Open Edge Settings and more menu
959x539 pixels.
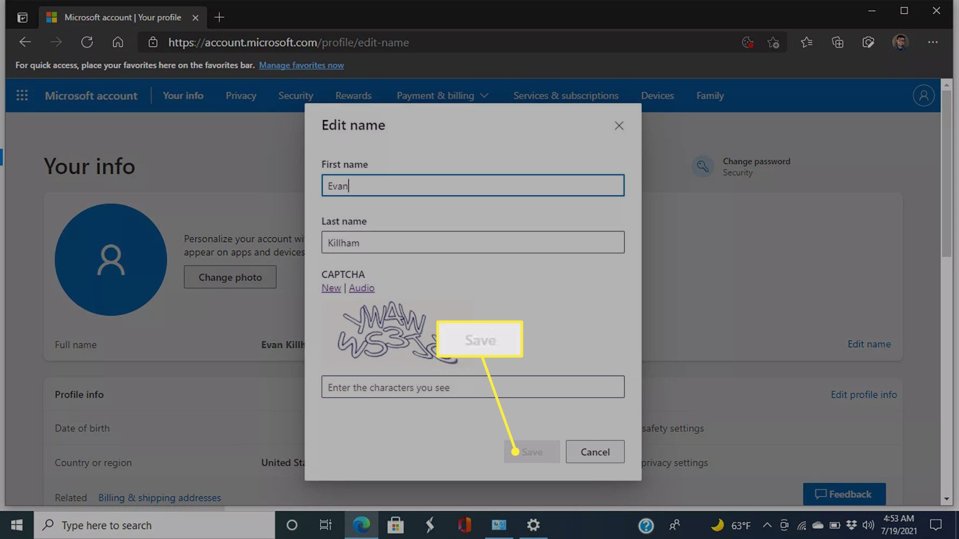click(x=933, y=42)
